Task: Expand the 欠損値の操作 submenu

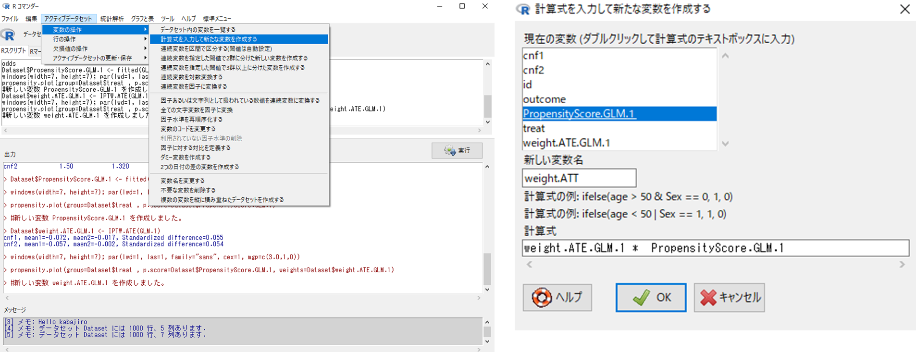Action: tap(95, 49)
